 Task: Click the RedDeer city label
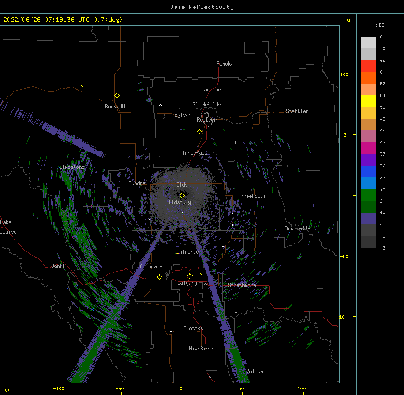pyautogui.click(x=206, y=120)
